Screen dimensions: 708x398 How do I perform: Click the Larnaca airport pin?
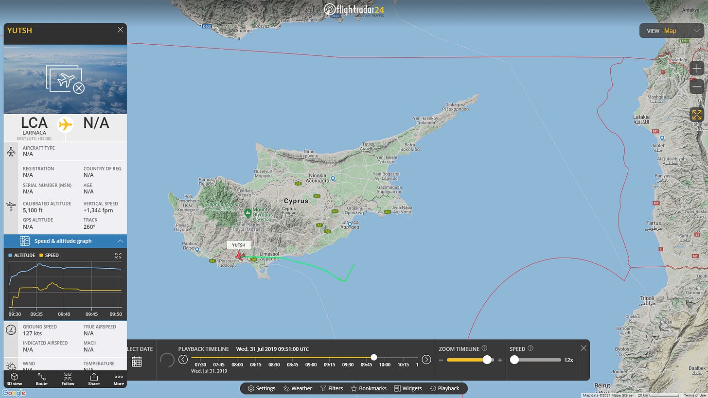coord(350,224)
